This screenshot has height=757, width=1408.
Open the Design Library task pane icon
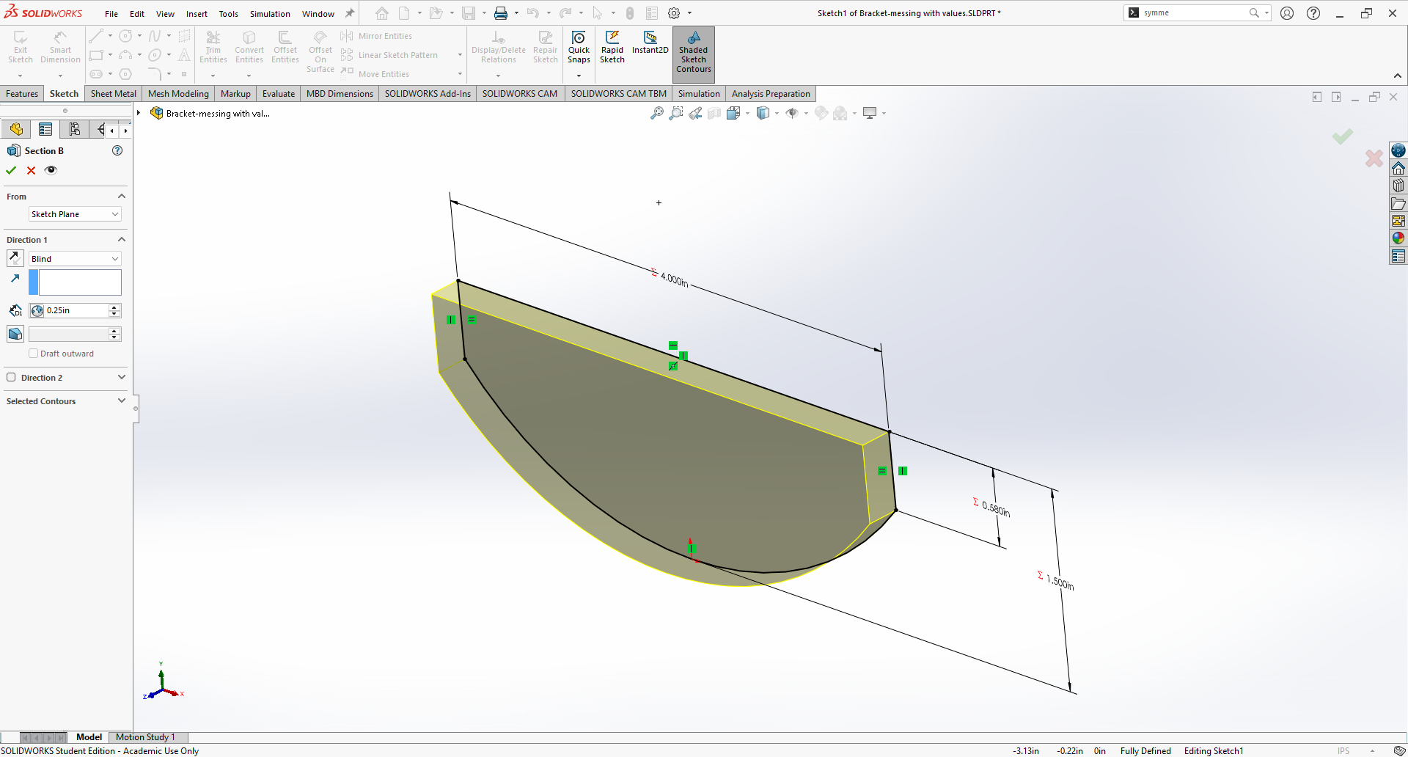[x=1398, y=186]
